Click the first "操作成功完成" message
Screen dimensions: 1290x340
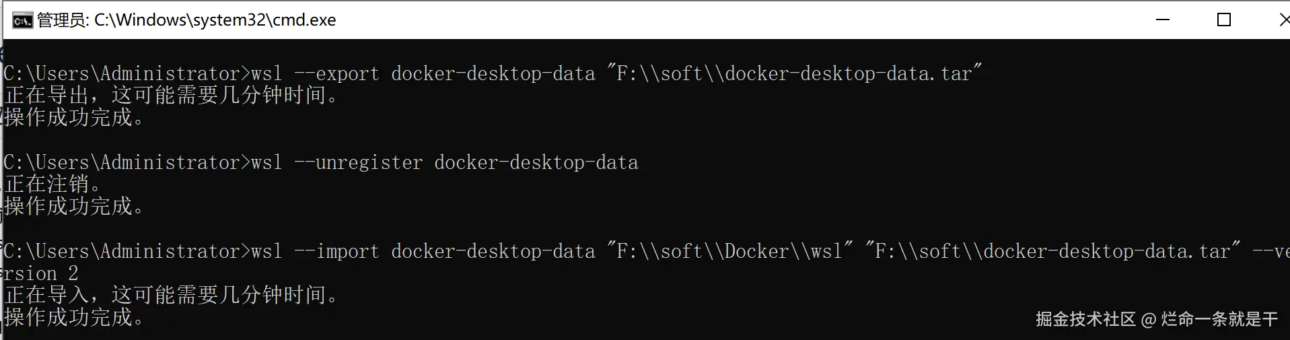[x=74, y=118]
